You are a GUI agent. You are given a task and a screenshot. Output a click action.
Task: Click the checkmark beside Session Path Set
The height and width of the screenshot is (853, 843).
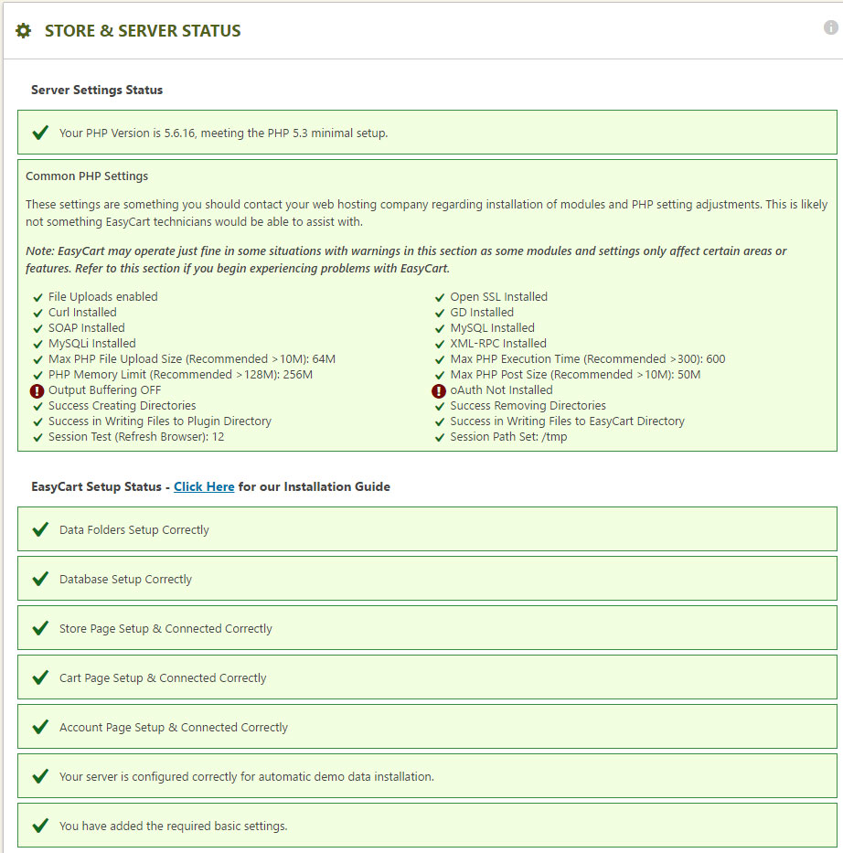pos(440,437)
